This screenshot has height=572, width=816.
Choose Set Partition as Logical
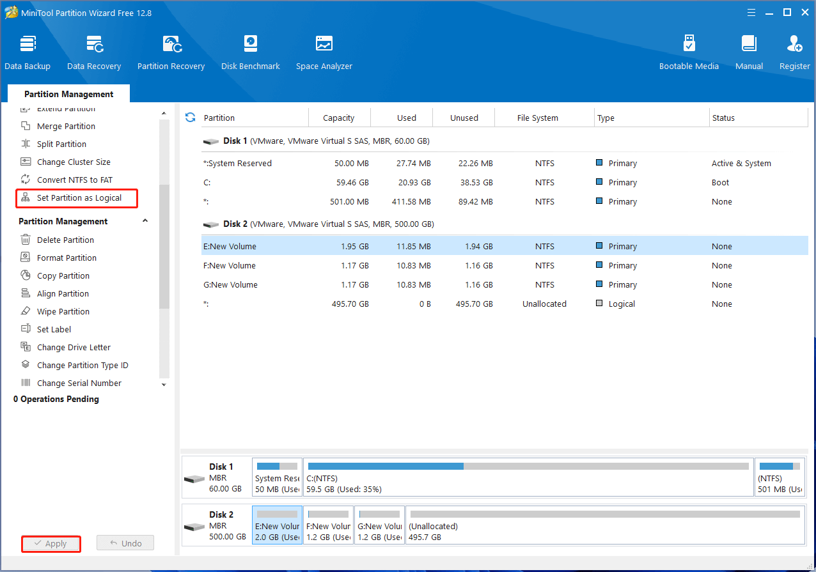coord(79,198)
